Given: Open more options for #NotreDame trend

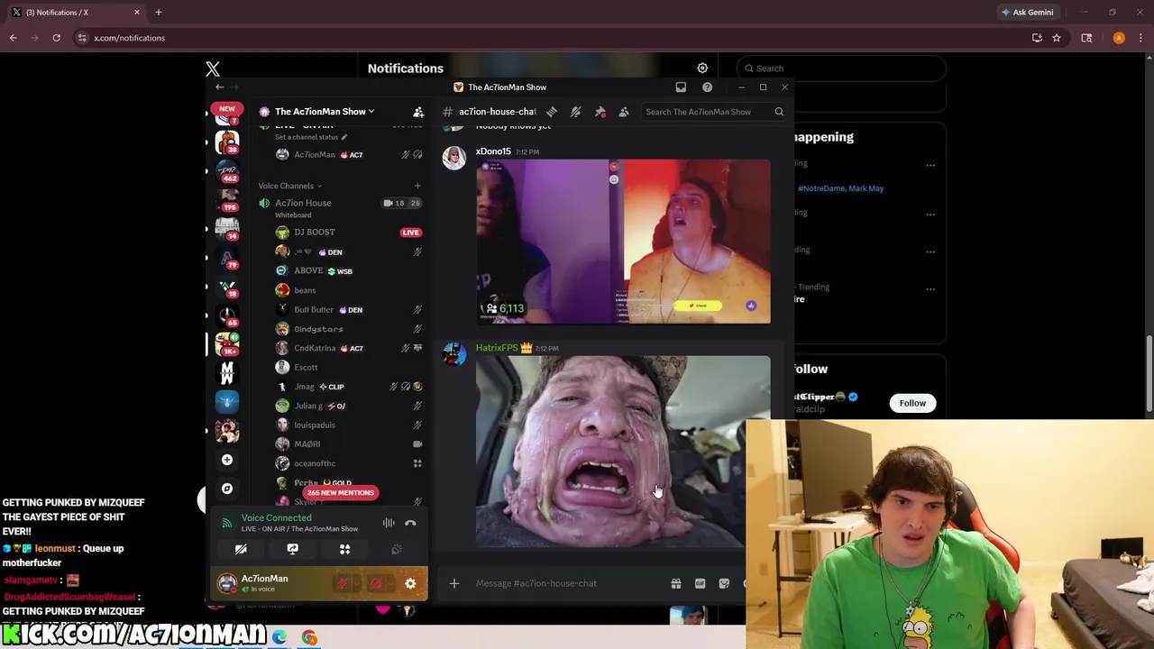Looking at the screenshot, I should coord(930,165).
